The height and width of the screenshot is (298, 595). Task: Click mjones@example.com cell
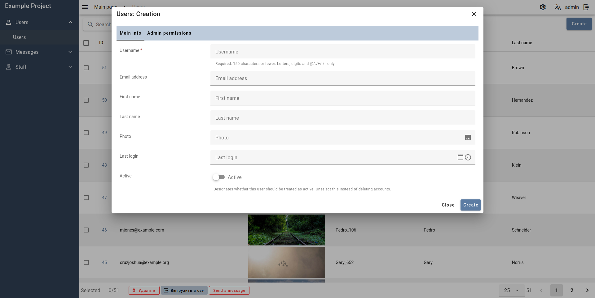(x=142, y=230)
